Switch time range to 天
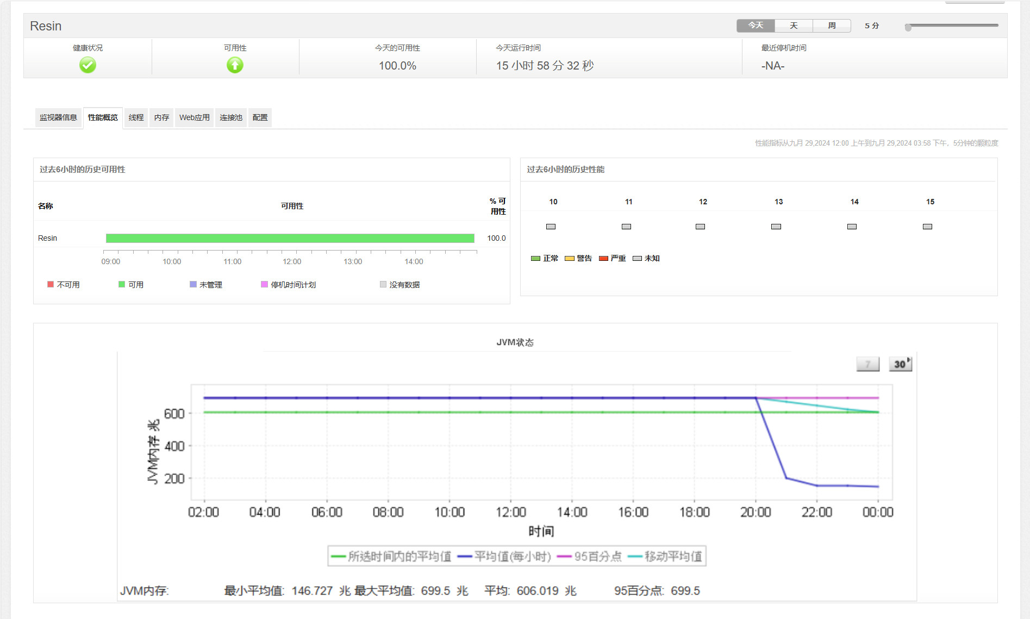The image size is (1030, 619). tap(794, 26)
